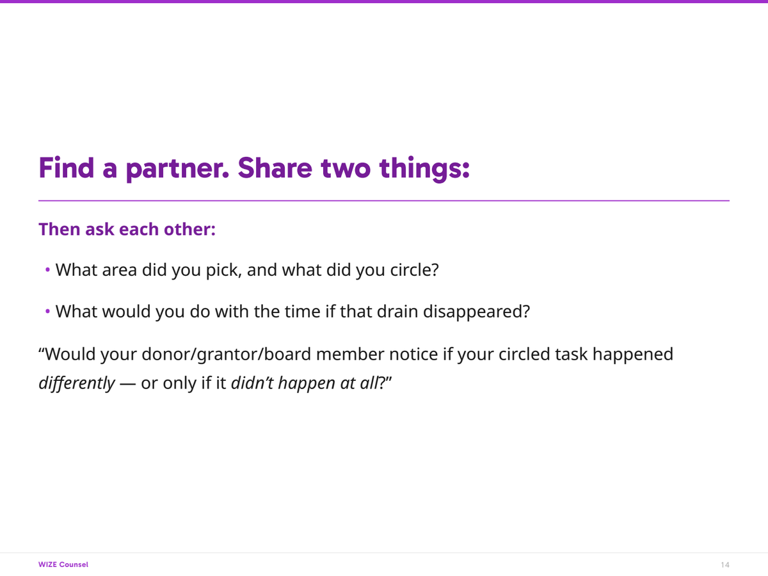
Task: Click the word "circle?" in the first bullet
Action: coord(413,269)
